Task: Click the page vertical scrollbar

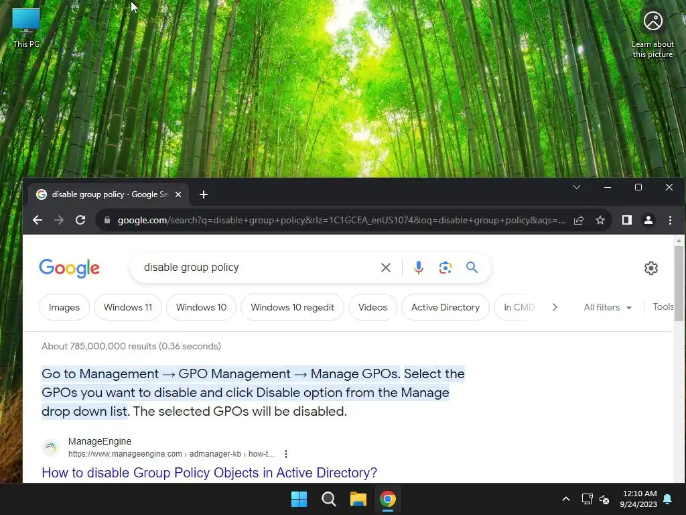Action: (x=679, y=283)
